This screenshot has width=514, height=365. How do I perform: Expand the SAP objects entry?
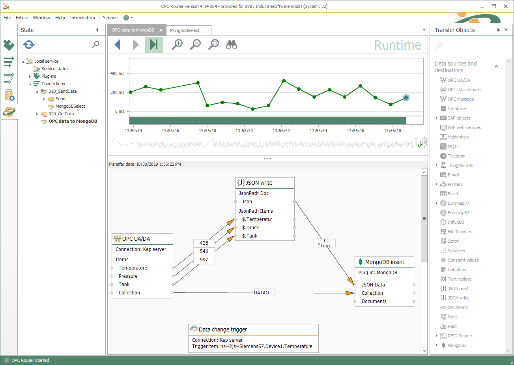point(436,118)
